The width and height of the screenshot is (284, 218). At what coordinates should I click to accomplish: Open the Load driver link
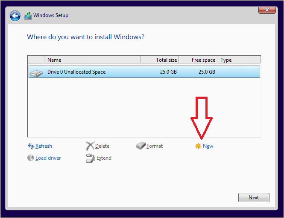(x=48, y=158)
